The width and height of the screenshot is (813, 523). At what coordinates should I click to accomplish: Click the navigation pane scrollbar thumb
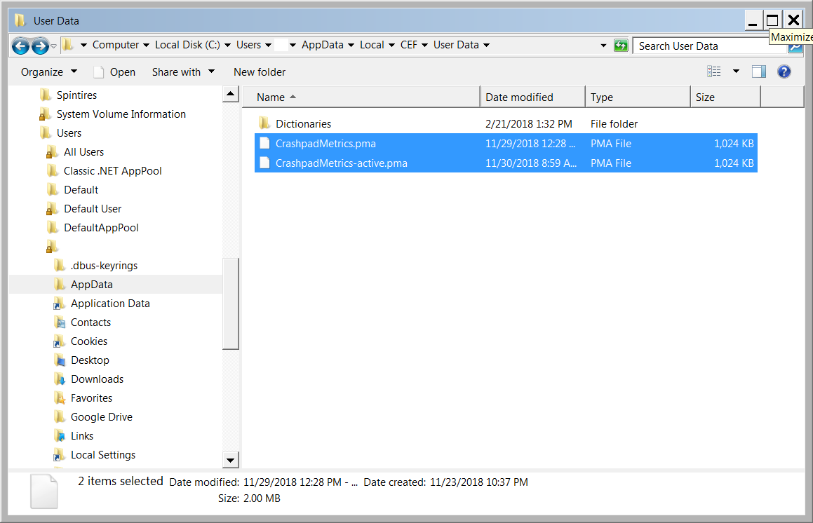[230, 304]
